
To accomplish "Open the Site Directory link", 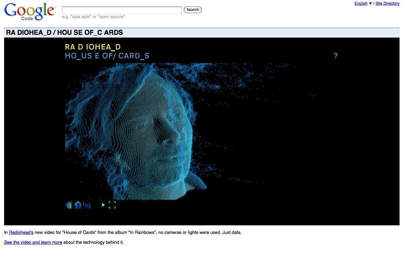I will [387, 3].
